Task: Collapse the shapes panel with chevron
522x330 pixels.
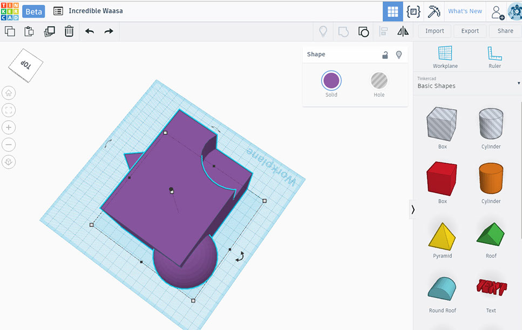Action: pyautogui.click(x=413, y=210)
